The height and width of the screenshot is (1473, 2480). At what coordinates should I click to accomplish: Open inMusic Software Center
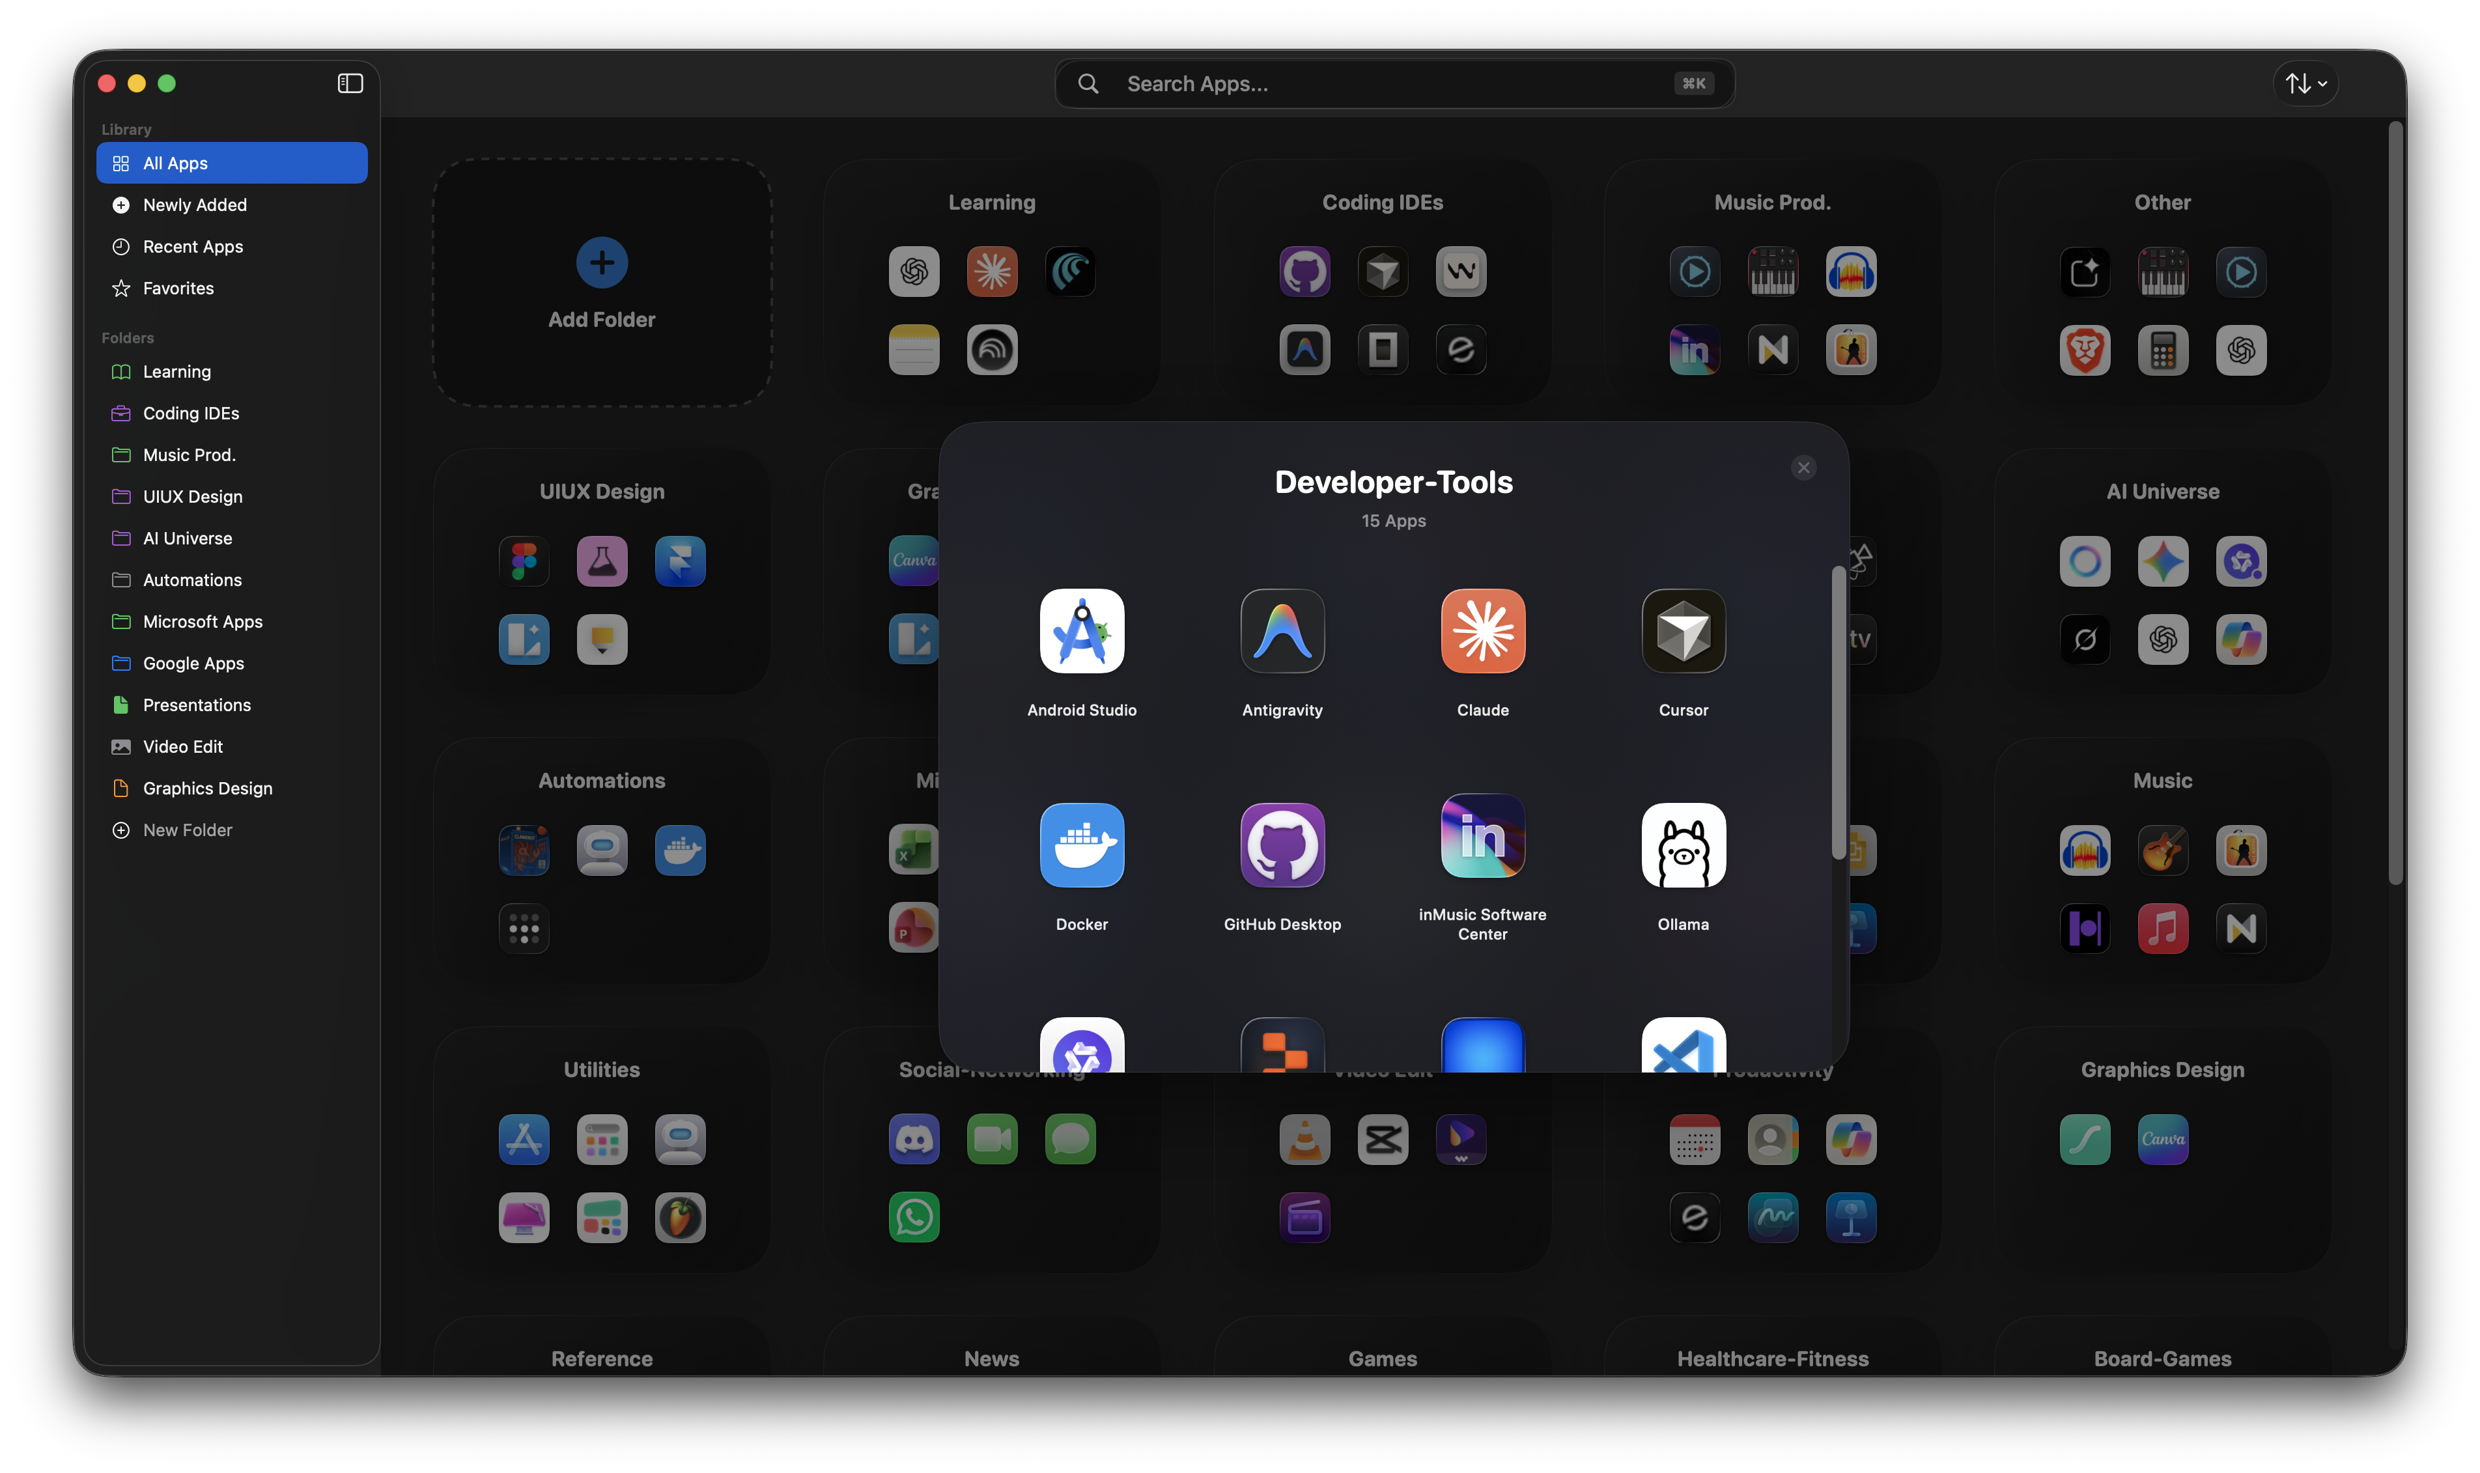point(1482,835)
